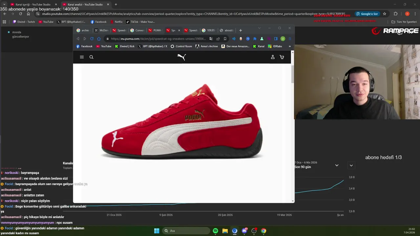Bookmark the Puma page in front browser
The image size is (420, 236).
pos(225,39)
